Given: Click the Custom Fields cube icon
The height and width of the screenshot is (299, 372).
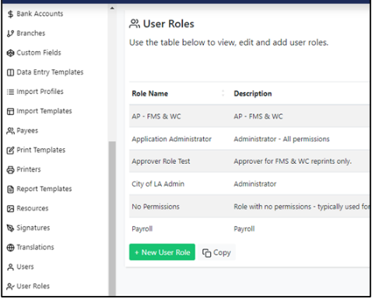Looking at the screenshot, I should 10,53.
